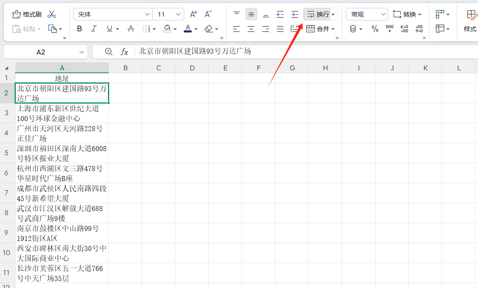Screen dimensions: 478x288
Task: Open the insert function (fx) dialog
Action: point(124,52)
